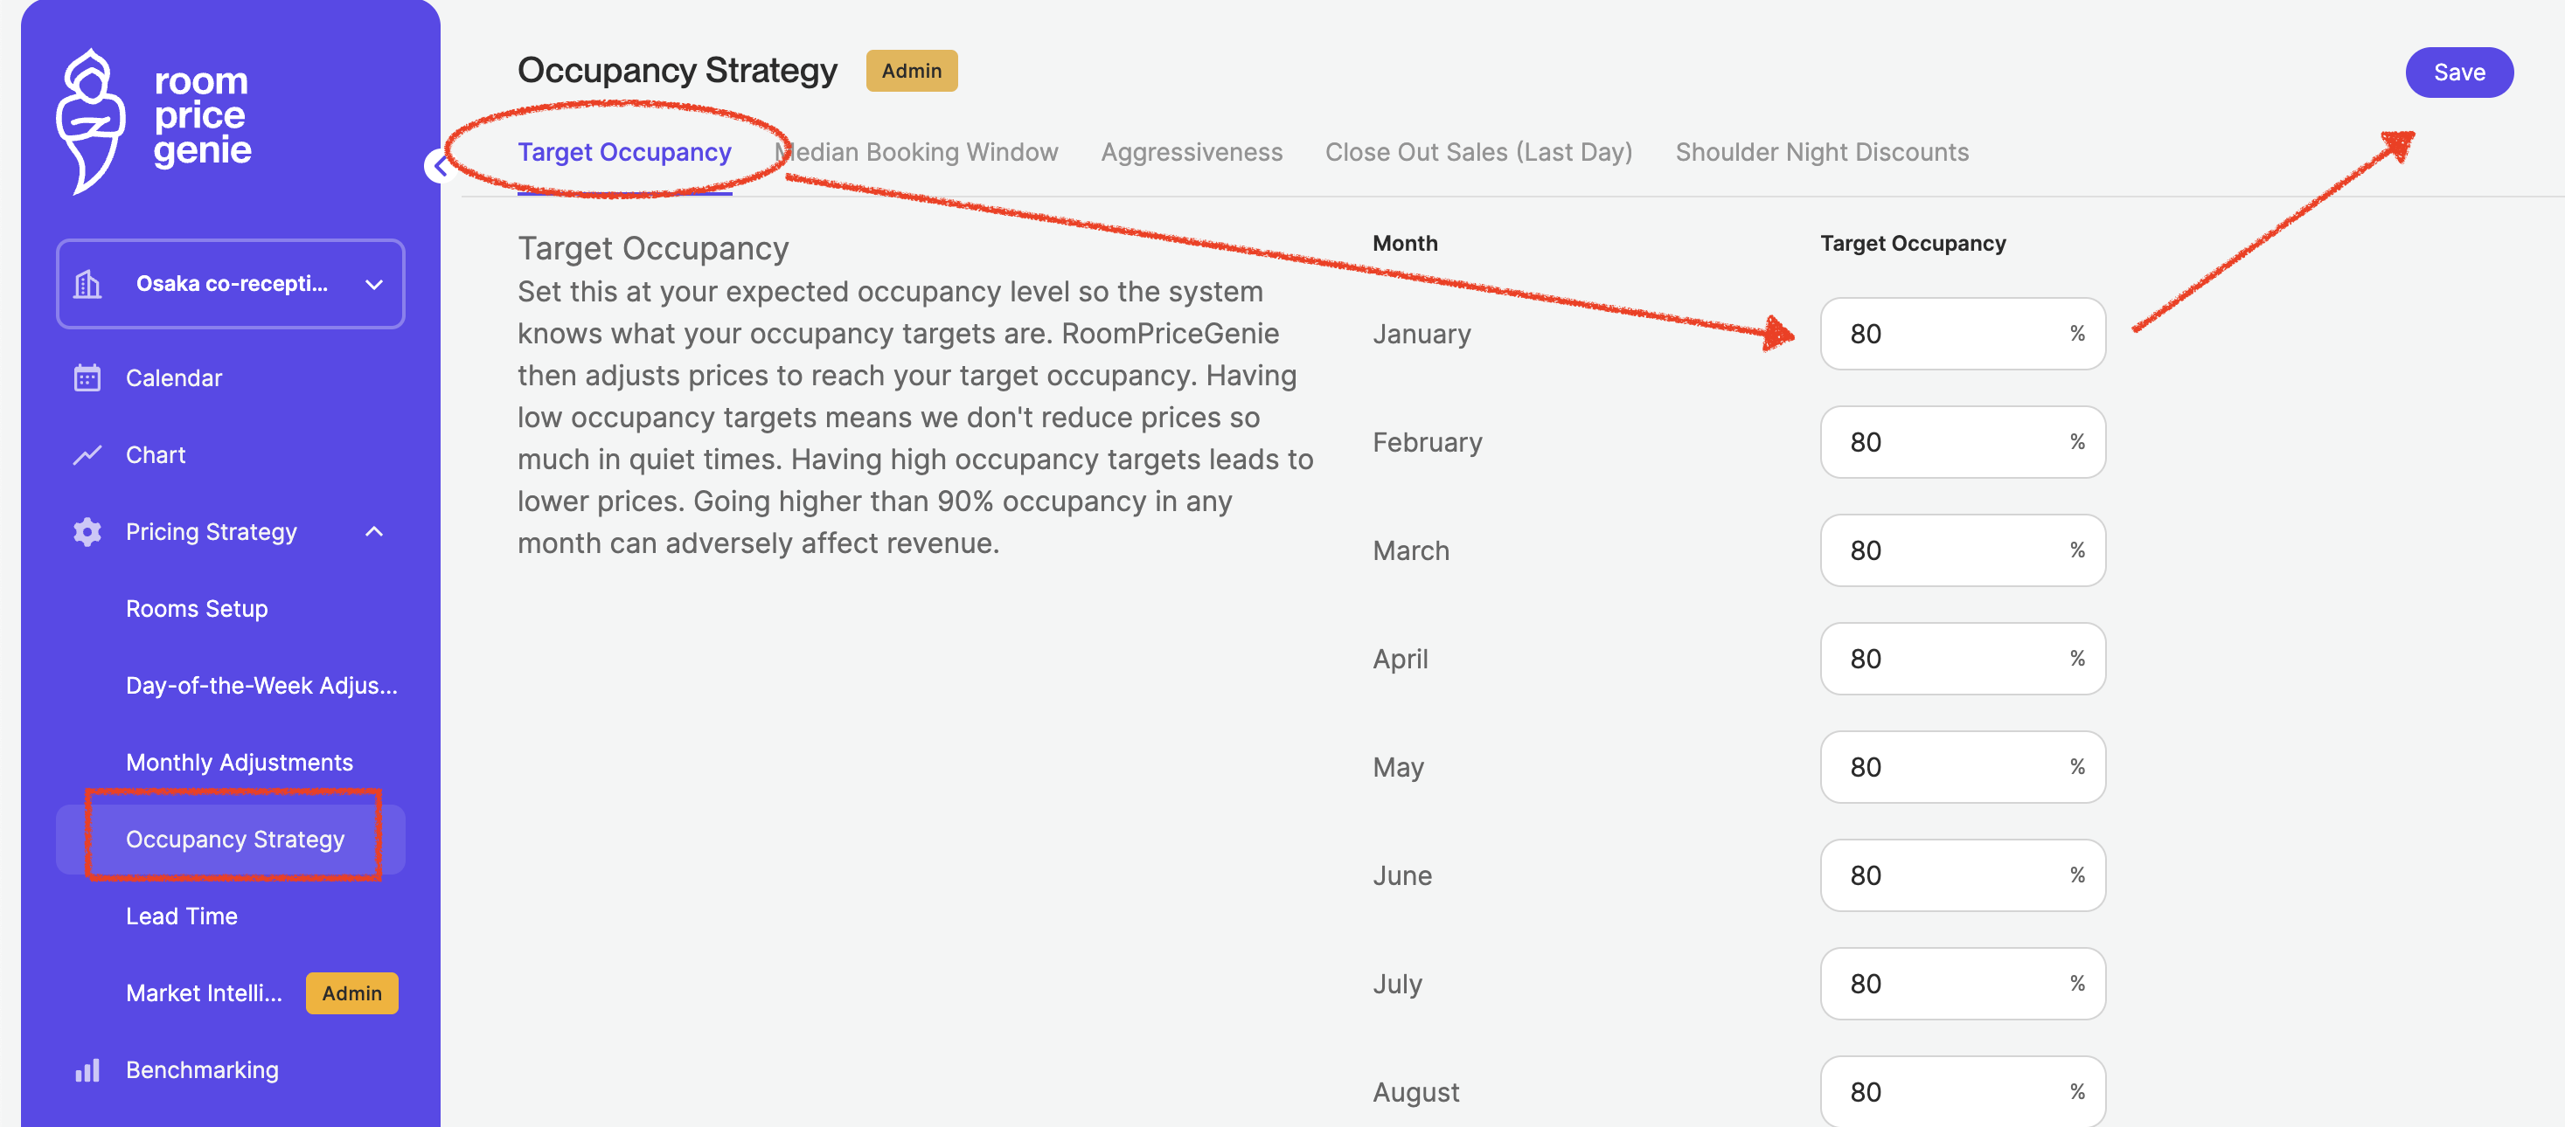Open Rooms Setup in sidebar

click(196, 609)
